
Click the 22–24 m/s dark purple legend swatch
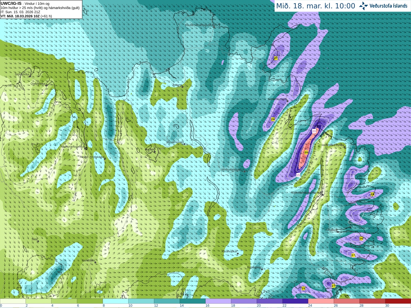pos(295,301)
